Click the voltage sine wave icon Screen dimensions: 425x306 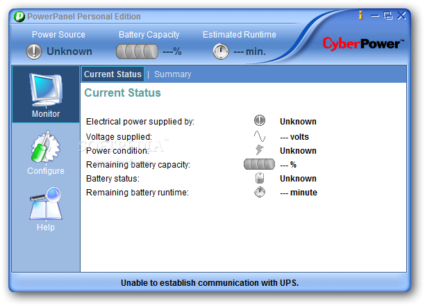260,136
